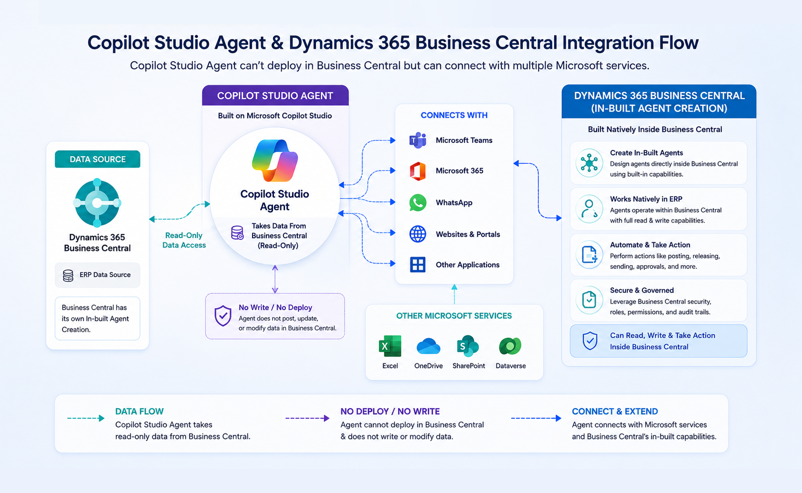Click the Copilot Studio Agent name in circle
The image size is (802, 493).
click(x=274, y=201)
